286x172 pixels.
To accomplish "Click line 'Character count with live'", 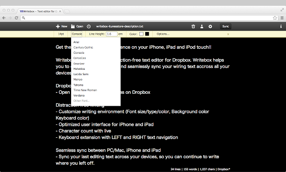I will (85, 131).
